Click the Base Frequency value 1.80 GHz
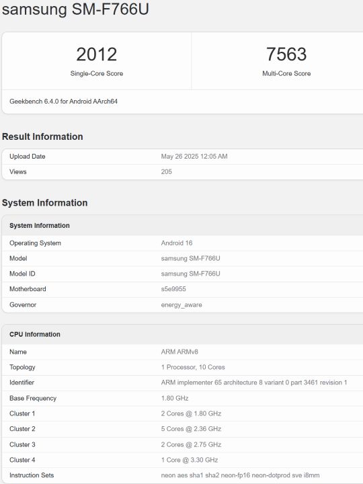 (x=175, y=399)
